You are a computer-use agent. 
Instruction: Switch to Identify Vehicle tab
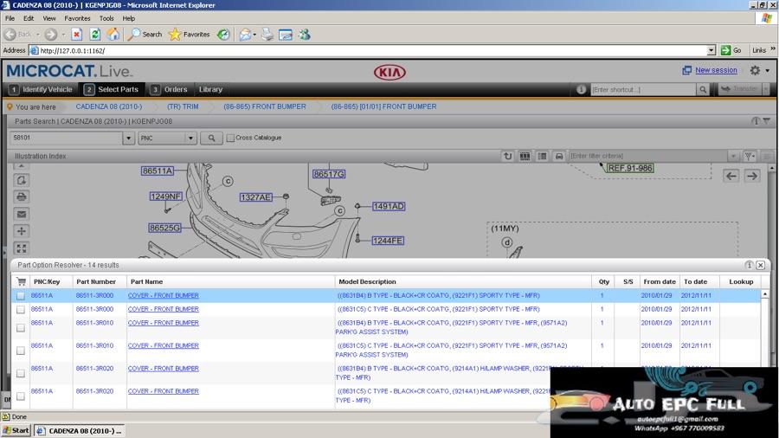pyautogui.click(x=42, y=89)
